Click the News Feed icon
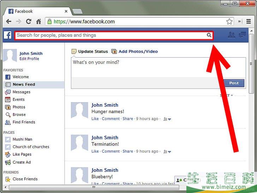Screen dimensions: 257x193 point(8,84)
